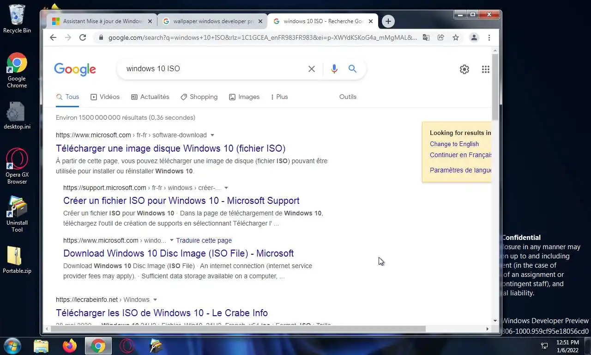Click the Google logo
Viewport: 591px width, 355px height.
point(75,69)
